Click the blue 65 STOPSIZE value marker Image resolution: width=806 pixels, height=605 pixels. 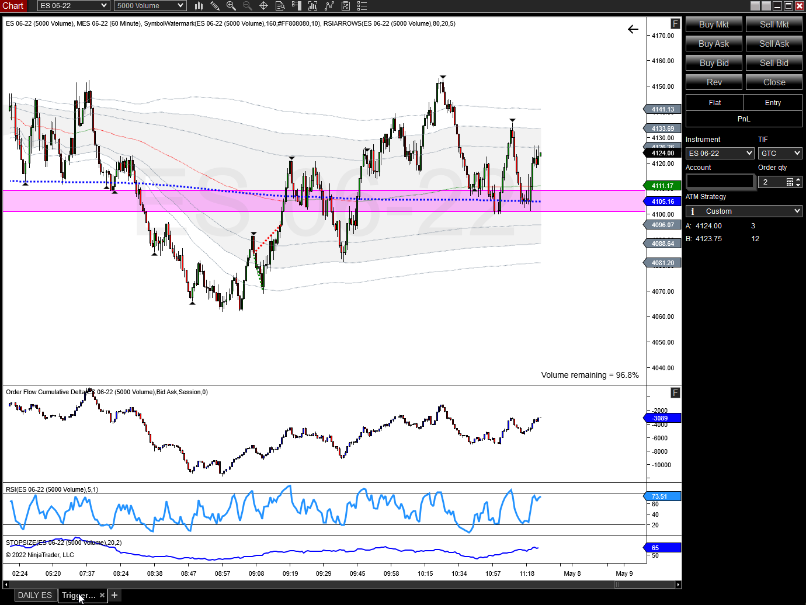[663, 548]
